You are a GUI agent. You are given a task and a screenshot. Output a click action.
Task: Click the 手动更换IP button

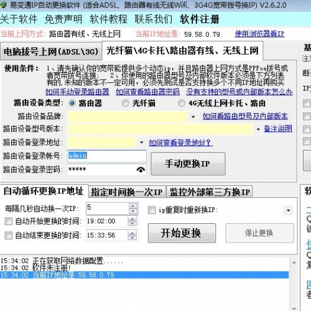point(188,164)
